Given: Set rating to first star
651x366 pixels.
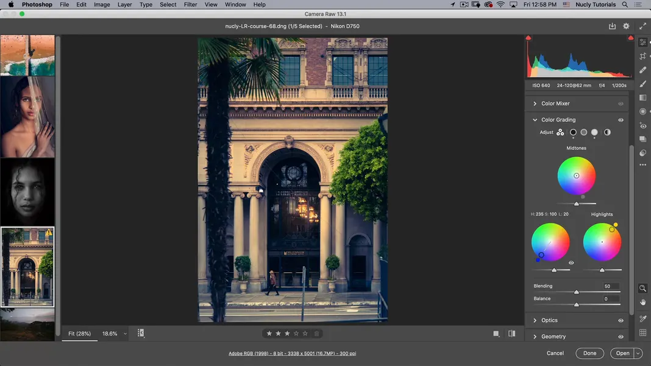Looking at the screenshot, I should tap(269, 334).
